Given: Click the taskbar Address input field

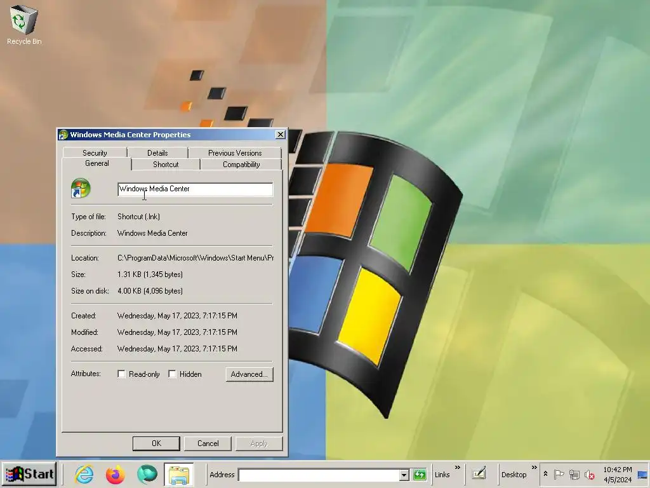Looking at the screenshot, I should 319,475.
